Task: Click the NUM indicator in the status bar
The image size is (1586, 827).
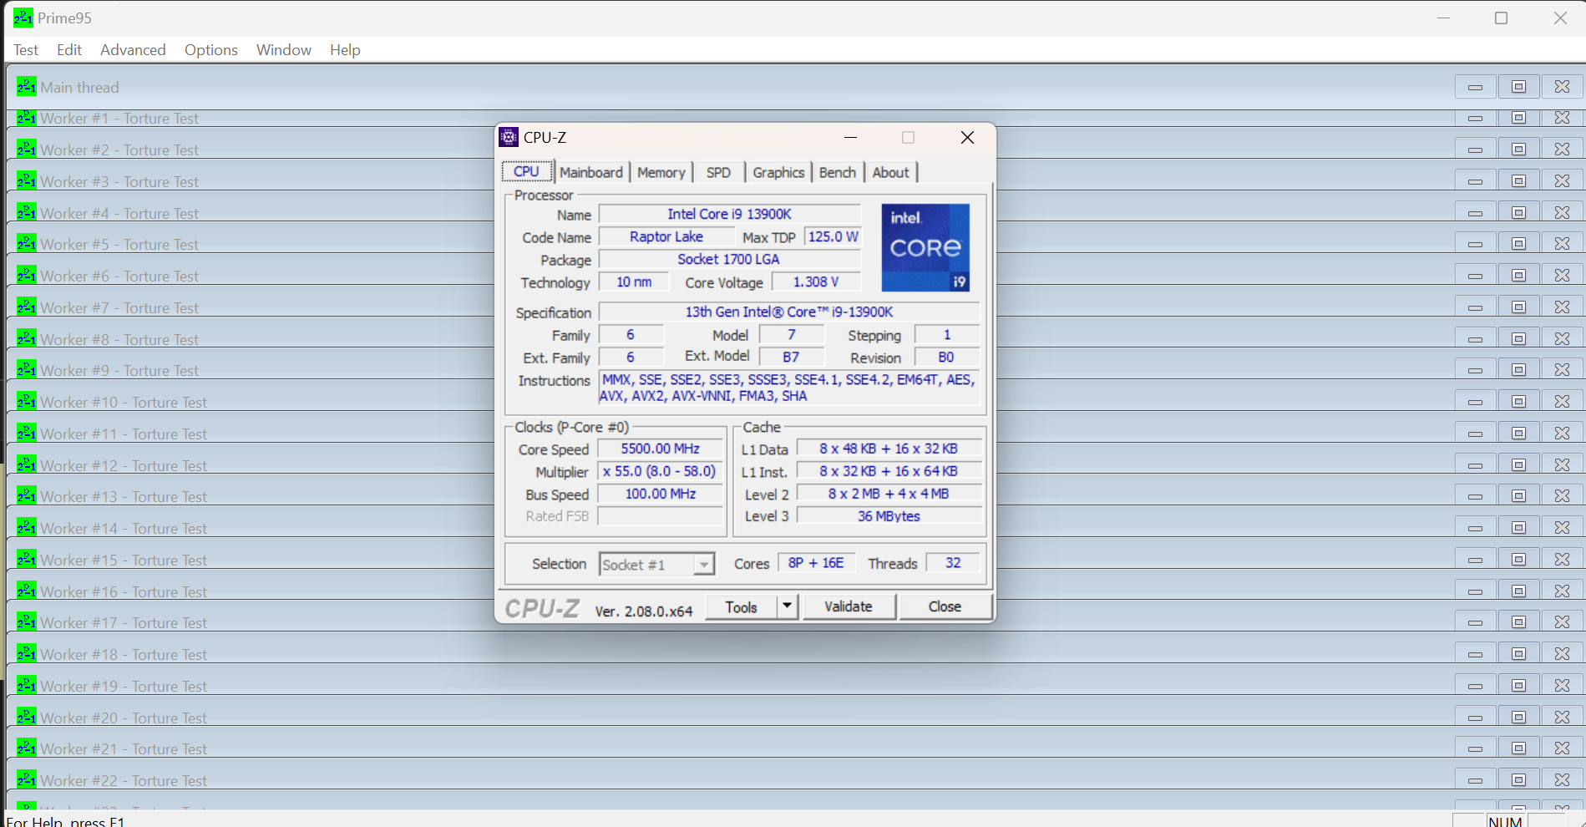Action: pos(1505,821)
